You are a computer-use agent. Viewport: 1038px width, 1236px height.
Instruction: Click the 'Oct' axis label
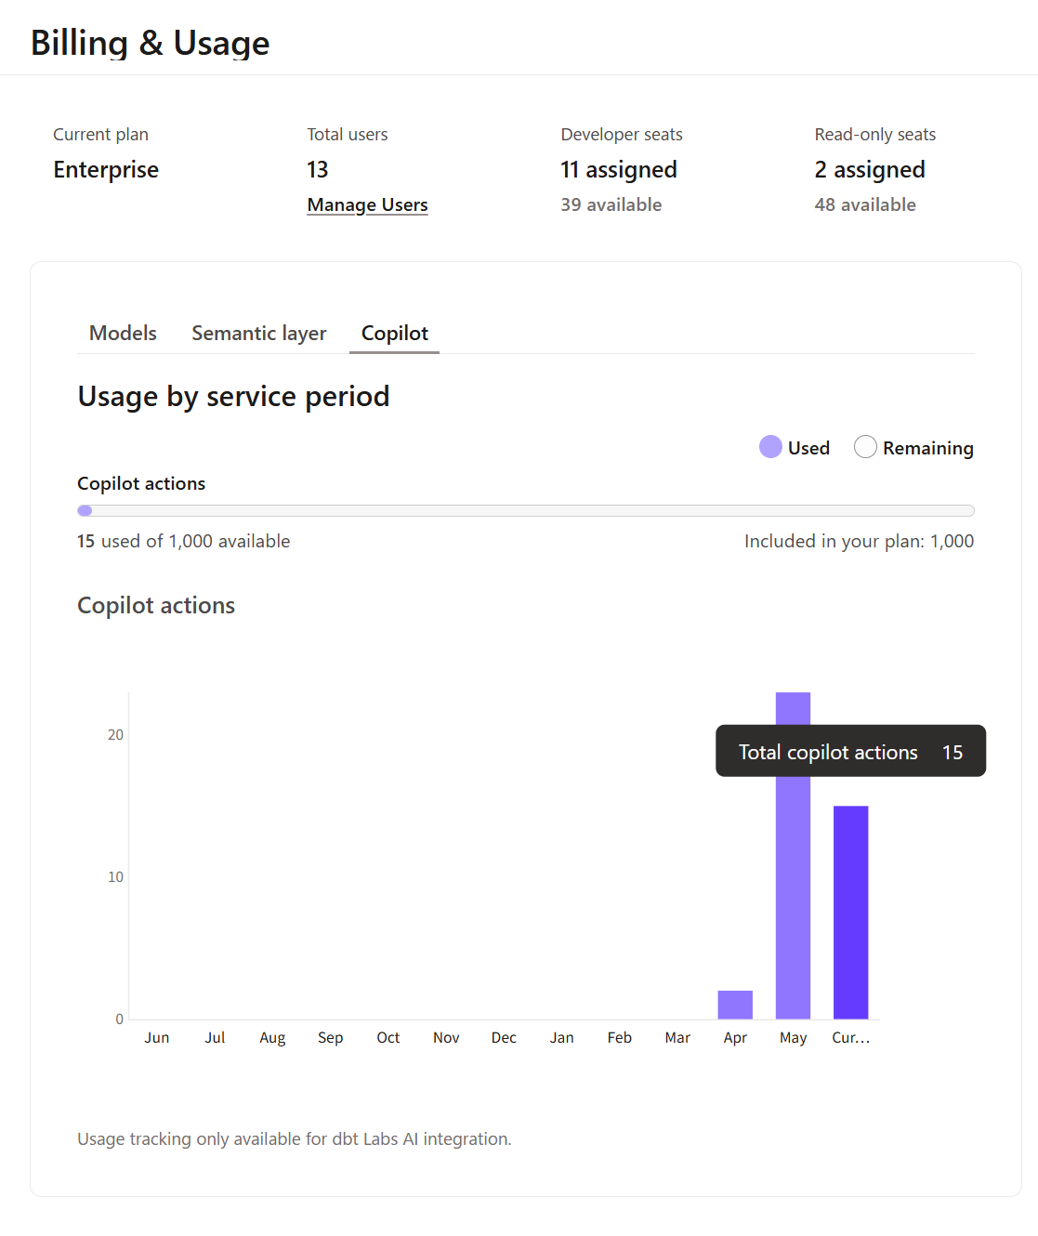click(388, 1037)
